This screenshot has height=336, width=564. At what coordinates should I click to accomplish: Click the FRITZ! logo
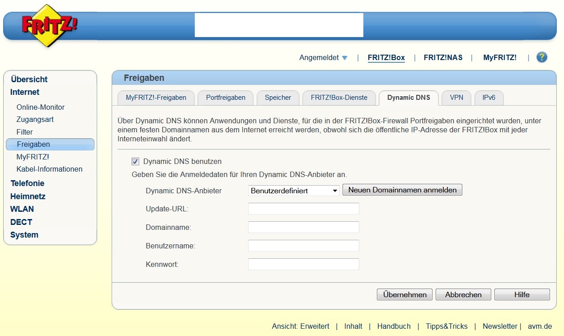(50, 26)
